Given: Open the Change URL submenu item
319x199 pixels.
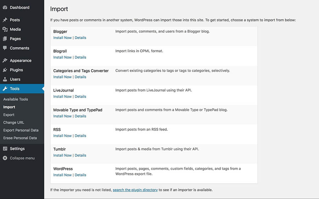Looking at the screenshot, I should click(13, 122).
